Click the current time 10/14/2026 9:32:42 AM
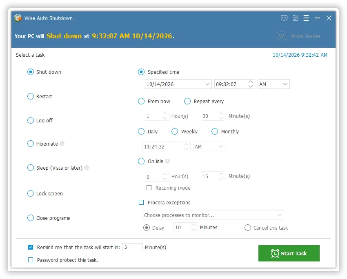Screen dimensions: 347x279 point(300,55)
